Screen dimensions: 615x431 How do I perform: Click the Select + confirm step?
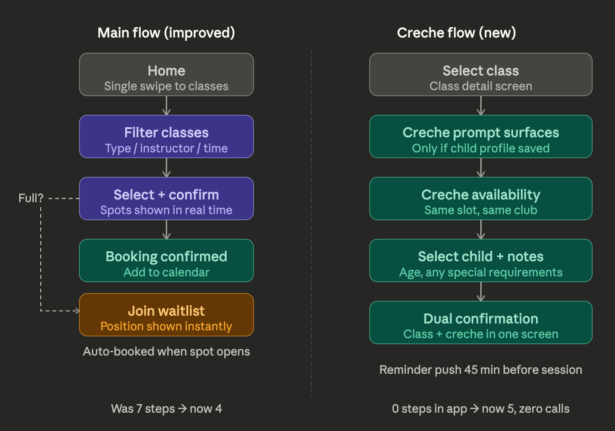pos(166,199)
